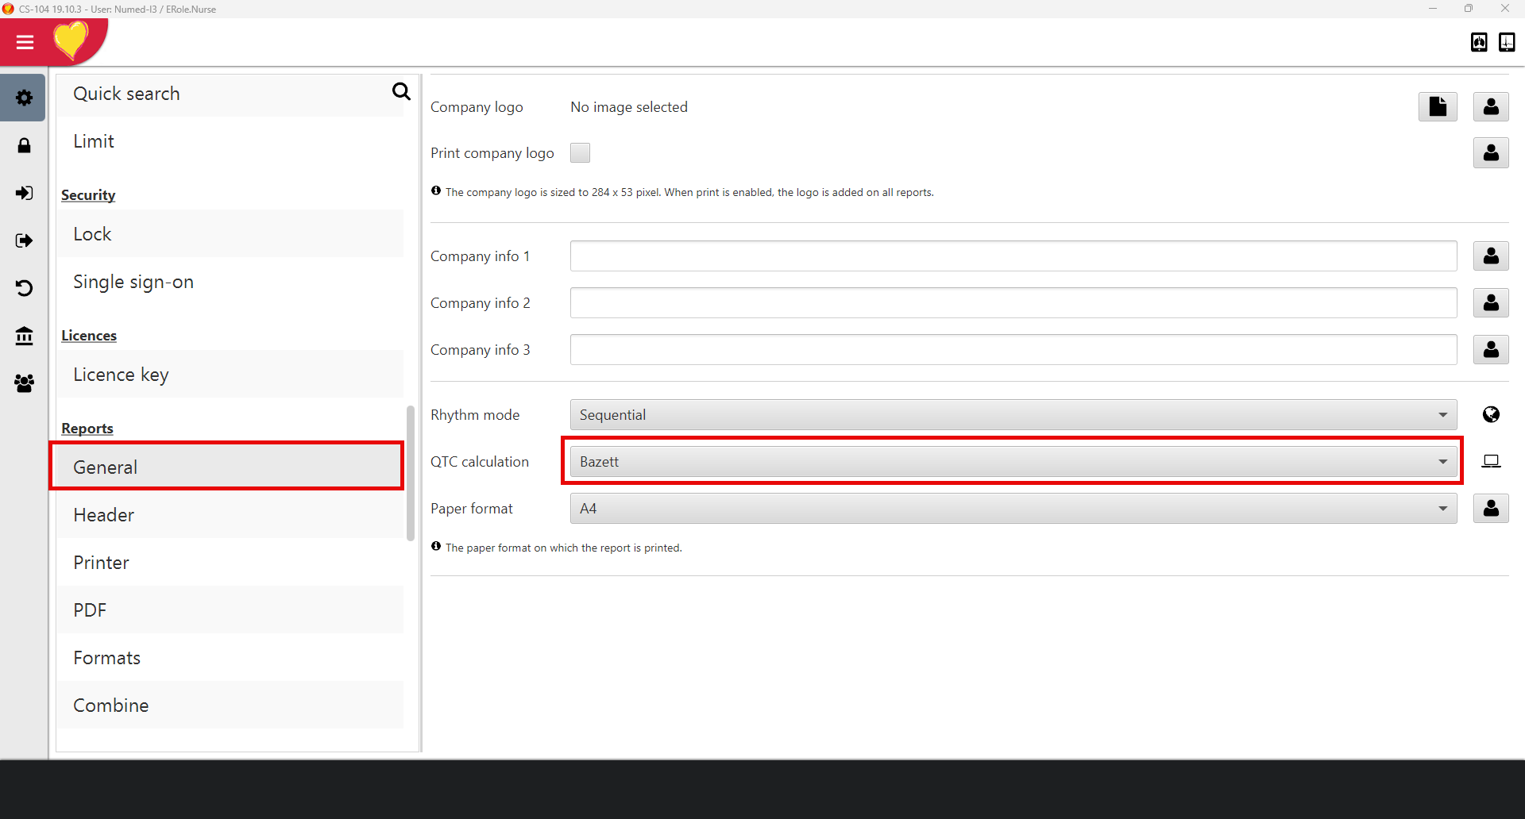Click the Quick search magnifier icon
1525x819 pixels.
point(401,92)
